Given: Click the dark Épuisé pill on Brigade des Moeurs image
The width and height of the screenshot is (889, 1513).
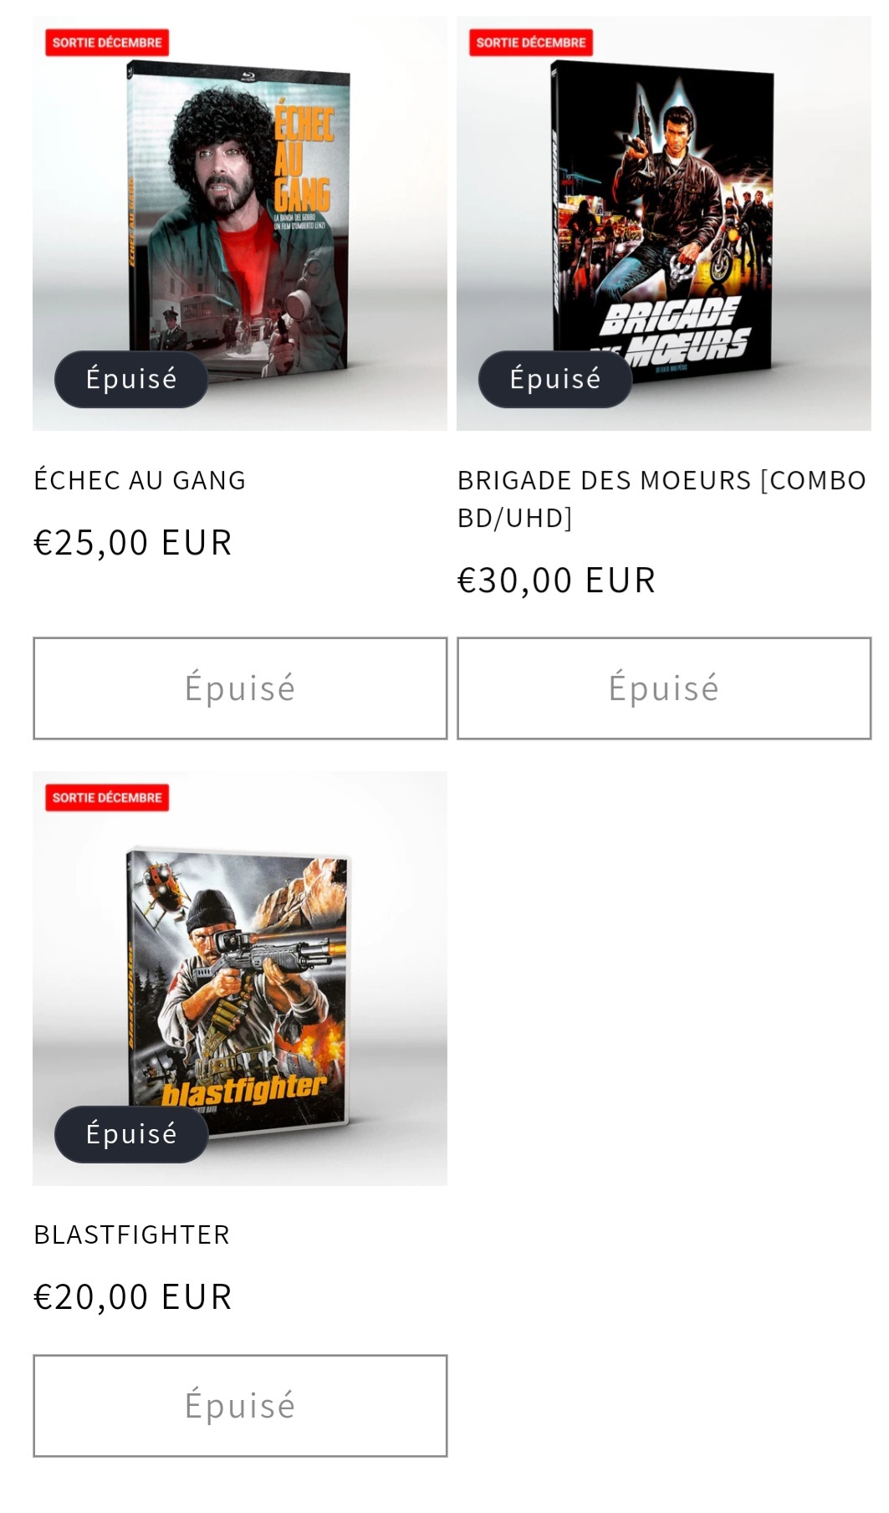Looking at the screenshot, I should [x=555, y=379].
